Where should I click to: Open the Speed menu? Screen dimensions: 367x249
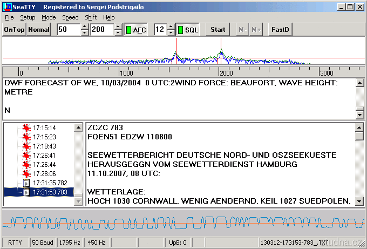click(70, 17)
